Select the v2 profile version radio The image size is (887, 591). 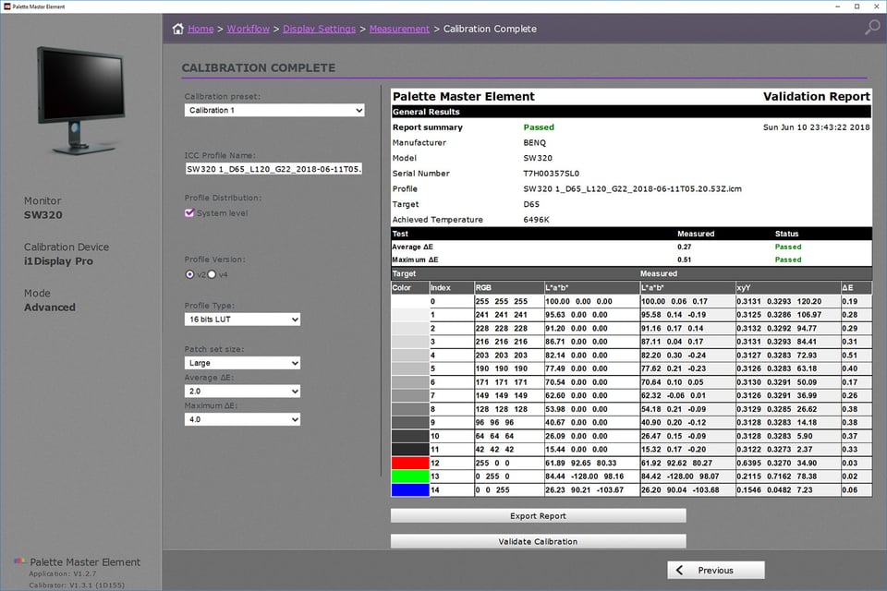coord(189,274)
